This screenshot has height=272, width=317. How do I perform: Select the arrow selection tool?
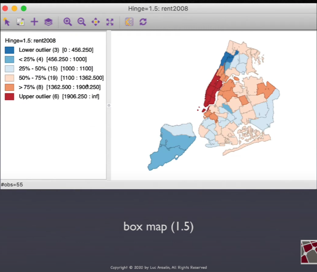[x=7, y=22]
